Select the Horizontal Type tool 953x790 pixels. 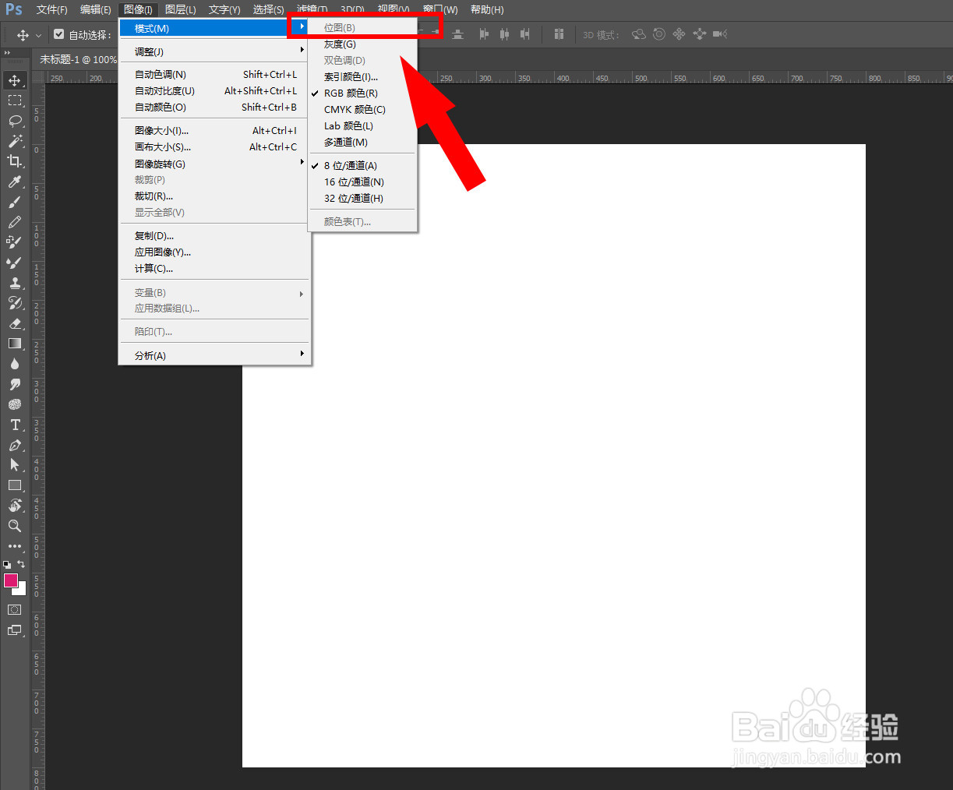[x=15, y=425]
